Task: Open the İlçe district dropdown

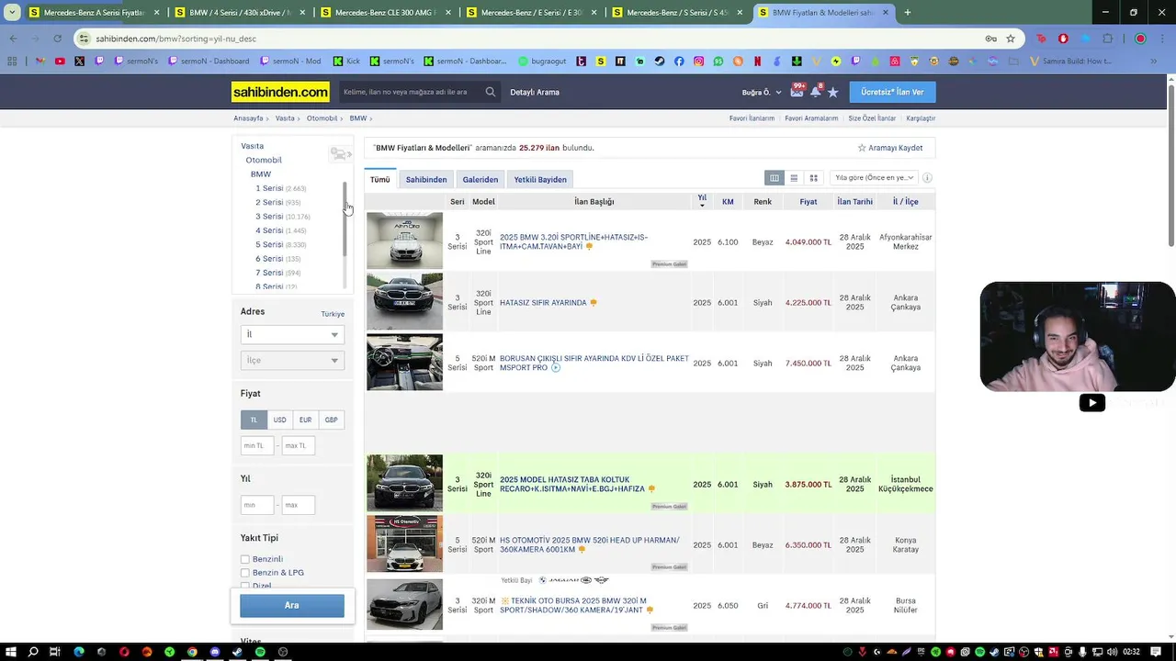Action: [292, 361]
